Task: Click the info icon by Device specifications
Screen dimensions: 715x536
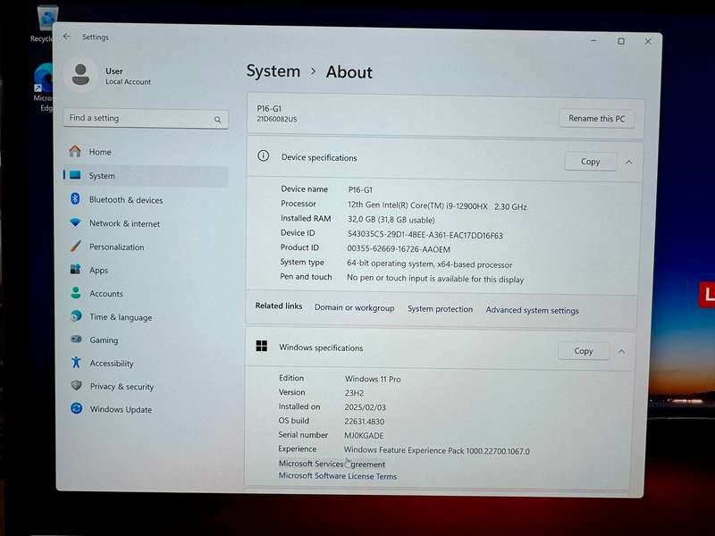Action: click(x=263, y=155)
